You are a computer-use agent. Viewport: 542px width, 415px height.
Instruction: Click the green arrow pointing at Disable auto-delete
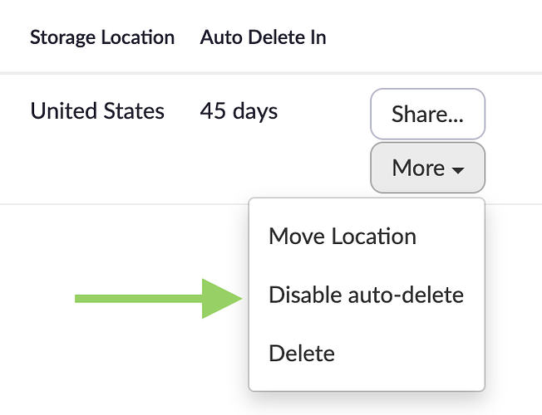click(158, 298)
